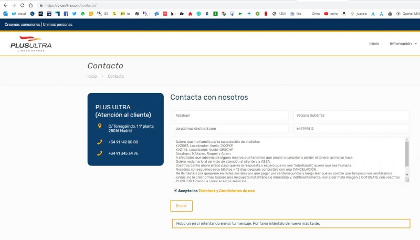Click the browser forward arrow
The image size is (420, 240).
click(14, 5)
